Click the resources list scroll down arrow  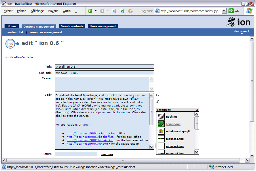point(197,152)
